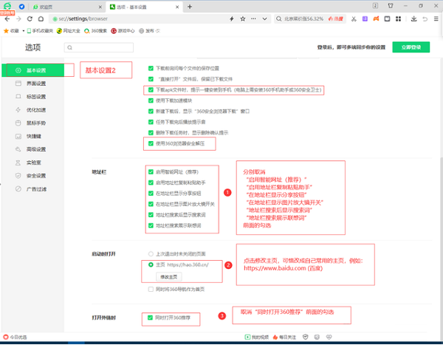Click the 修改主页 button
Viewport: 443px width, 345px height.
169,277
